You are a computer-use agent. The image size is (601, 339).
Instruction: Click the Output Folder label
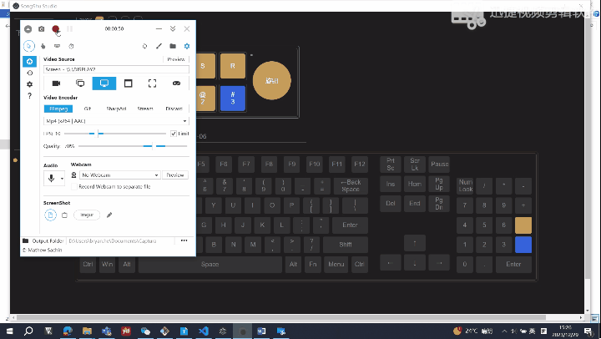(48, 240)
